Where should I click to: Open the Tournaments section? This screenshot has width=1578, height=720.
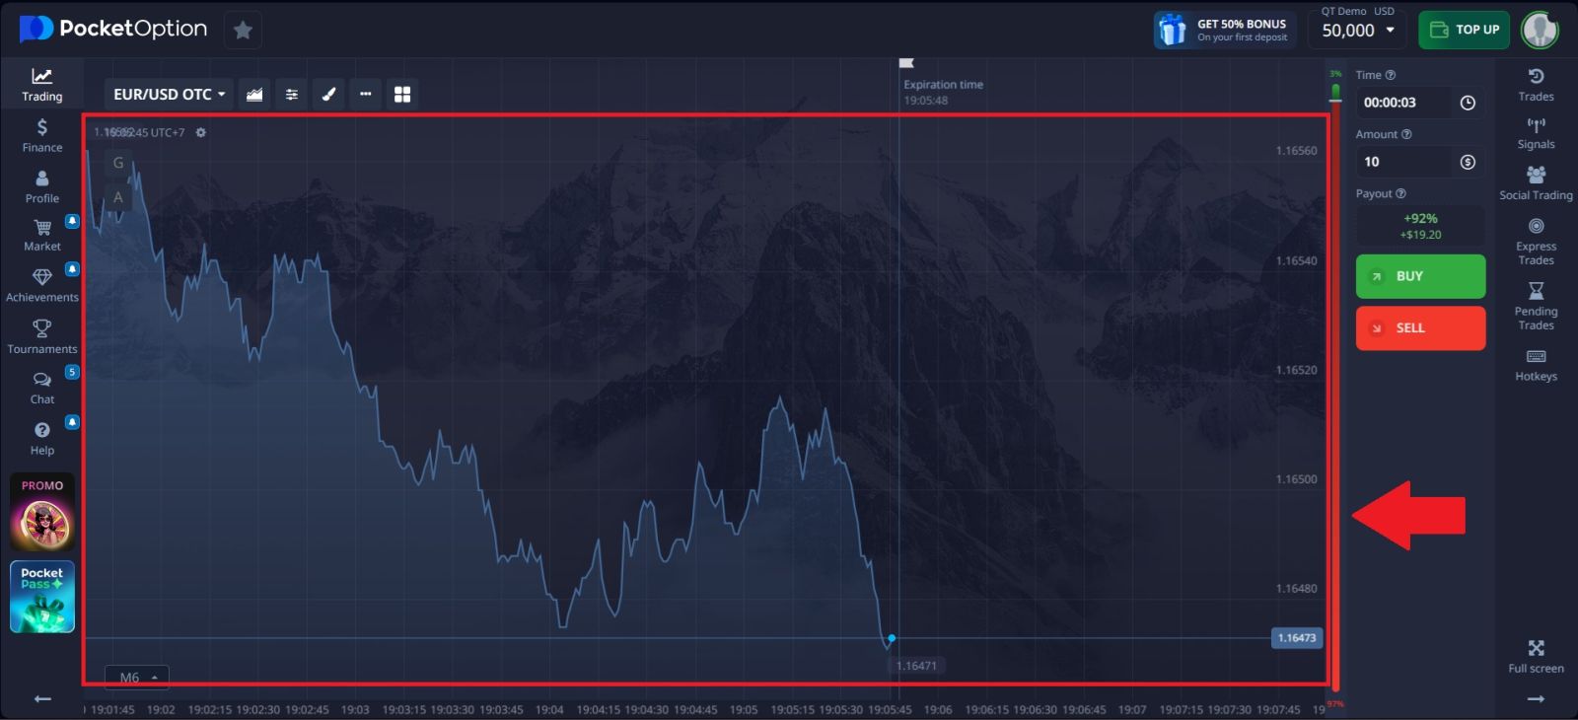pyautogui.click(x=41, y=336)
